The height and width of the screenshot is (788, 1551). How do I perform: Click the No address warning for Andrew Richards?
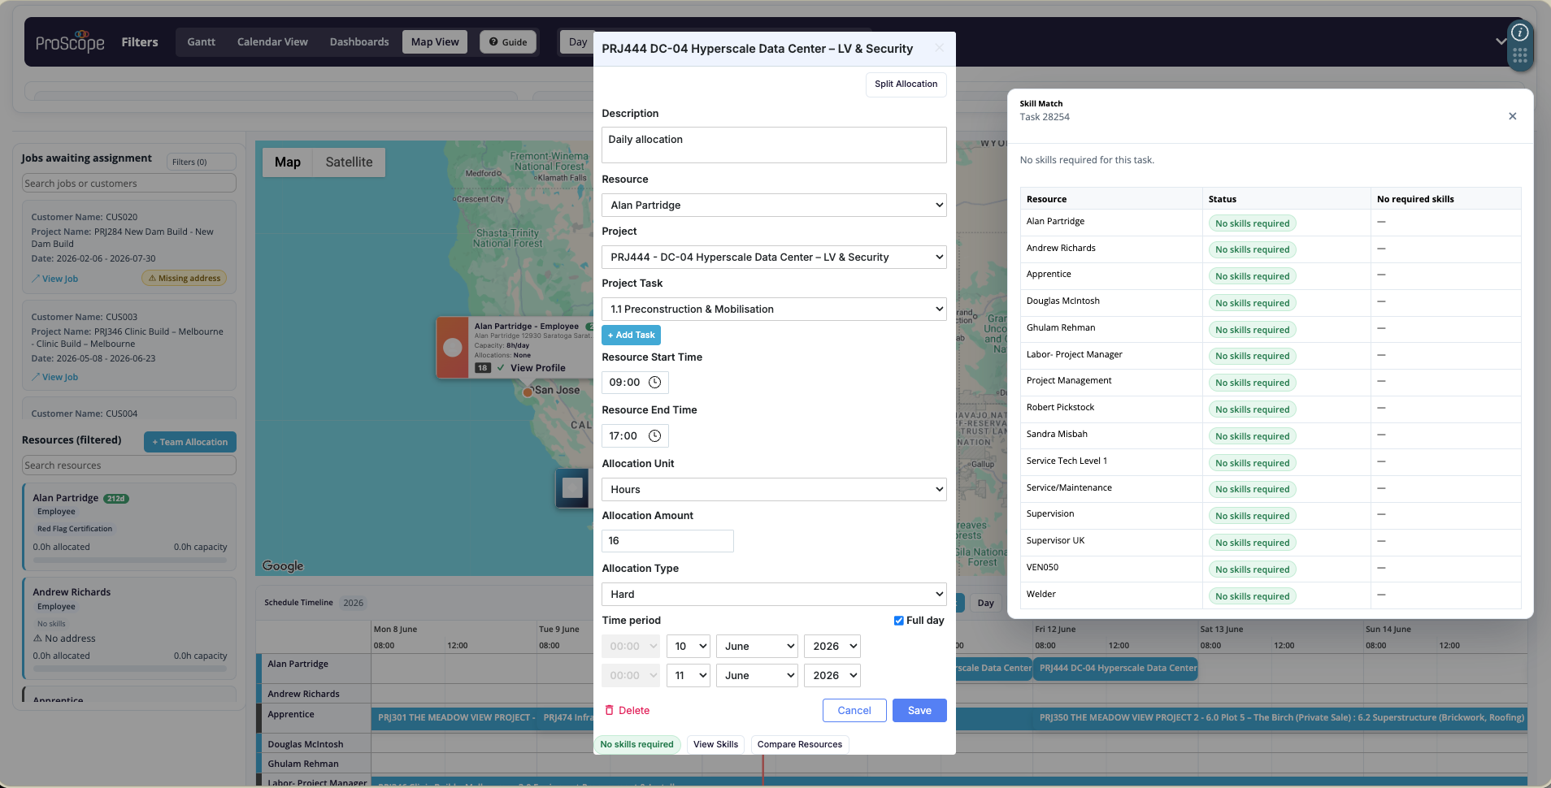(64, 639)
